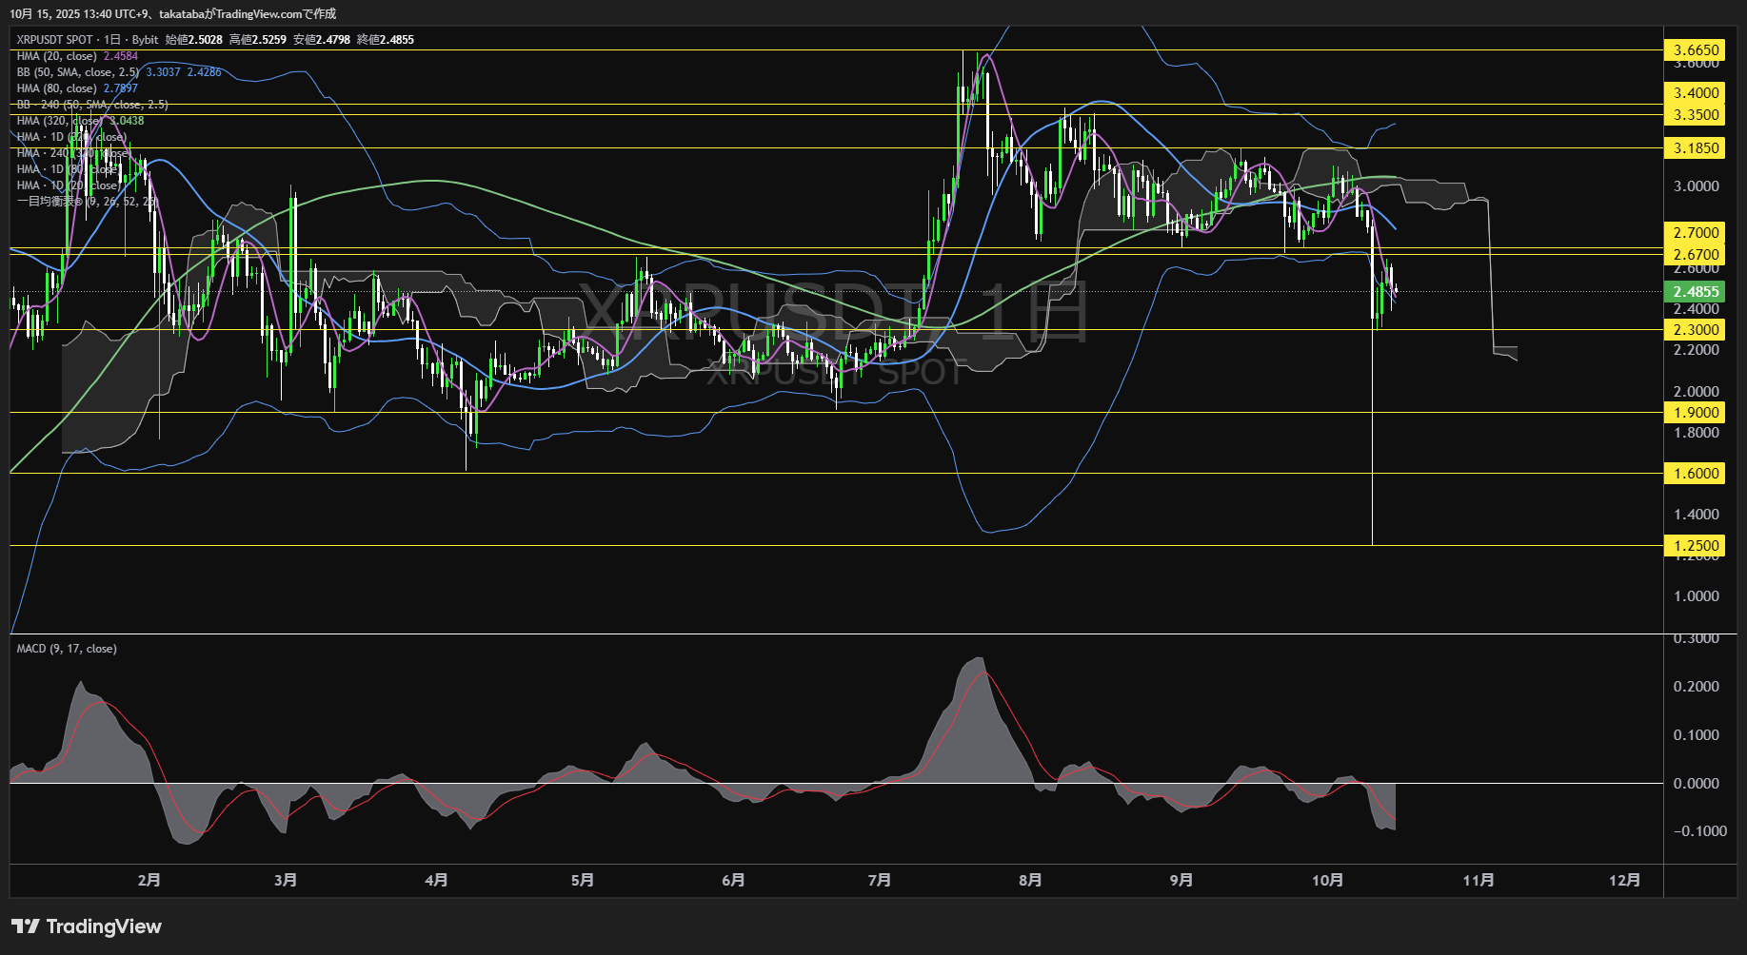
Task: Click the XRPUSDT SPOT symbol title
Action: point(54,40)
